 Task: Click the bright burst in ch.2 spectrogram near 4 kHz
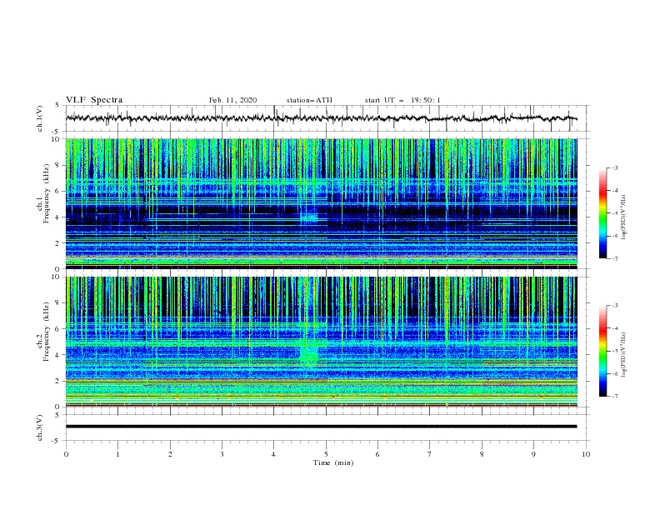(309, 356)
